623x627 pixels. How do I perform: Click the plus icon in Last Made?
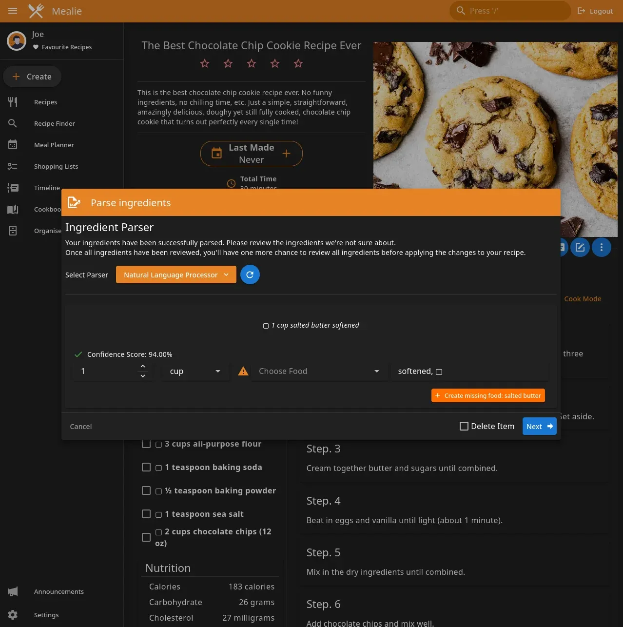coord(286,154)
